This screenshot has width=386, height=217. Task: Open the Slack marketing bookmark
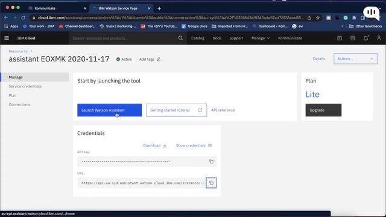[118, 27]
